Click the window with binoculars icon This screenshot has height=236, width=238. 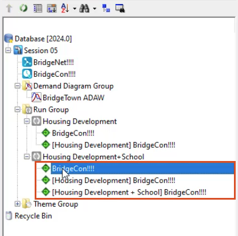click(120, 8)
